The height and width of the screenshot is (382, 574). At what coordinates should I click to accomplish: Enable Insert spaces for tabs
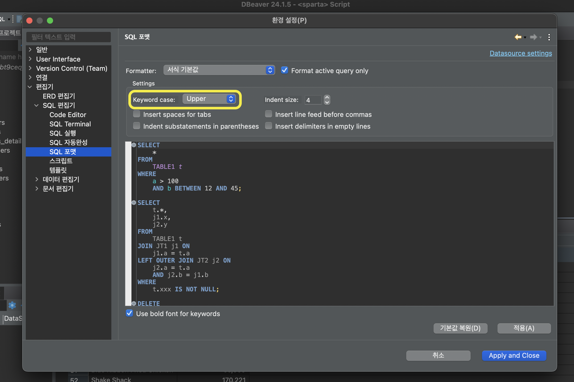[137, 114]
